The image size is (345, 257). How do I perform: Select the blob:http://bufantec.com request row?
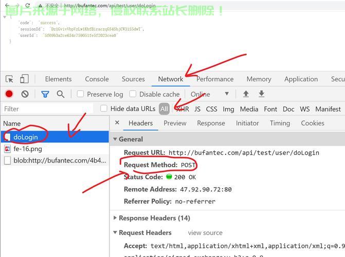[55, 160]
